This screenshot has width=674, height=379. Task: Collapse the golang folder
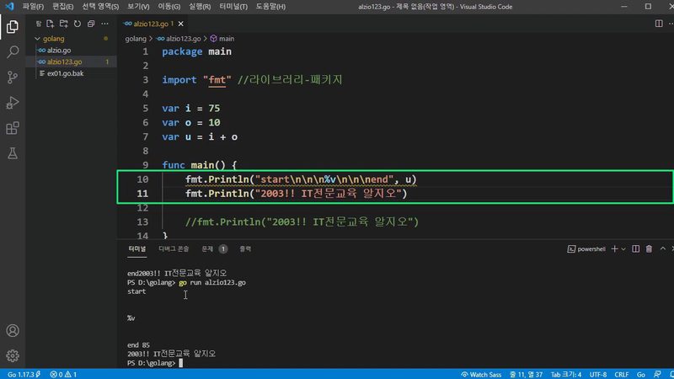[x=37, y=39]
